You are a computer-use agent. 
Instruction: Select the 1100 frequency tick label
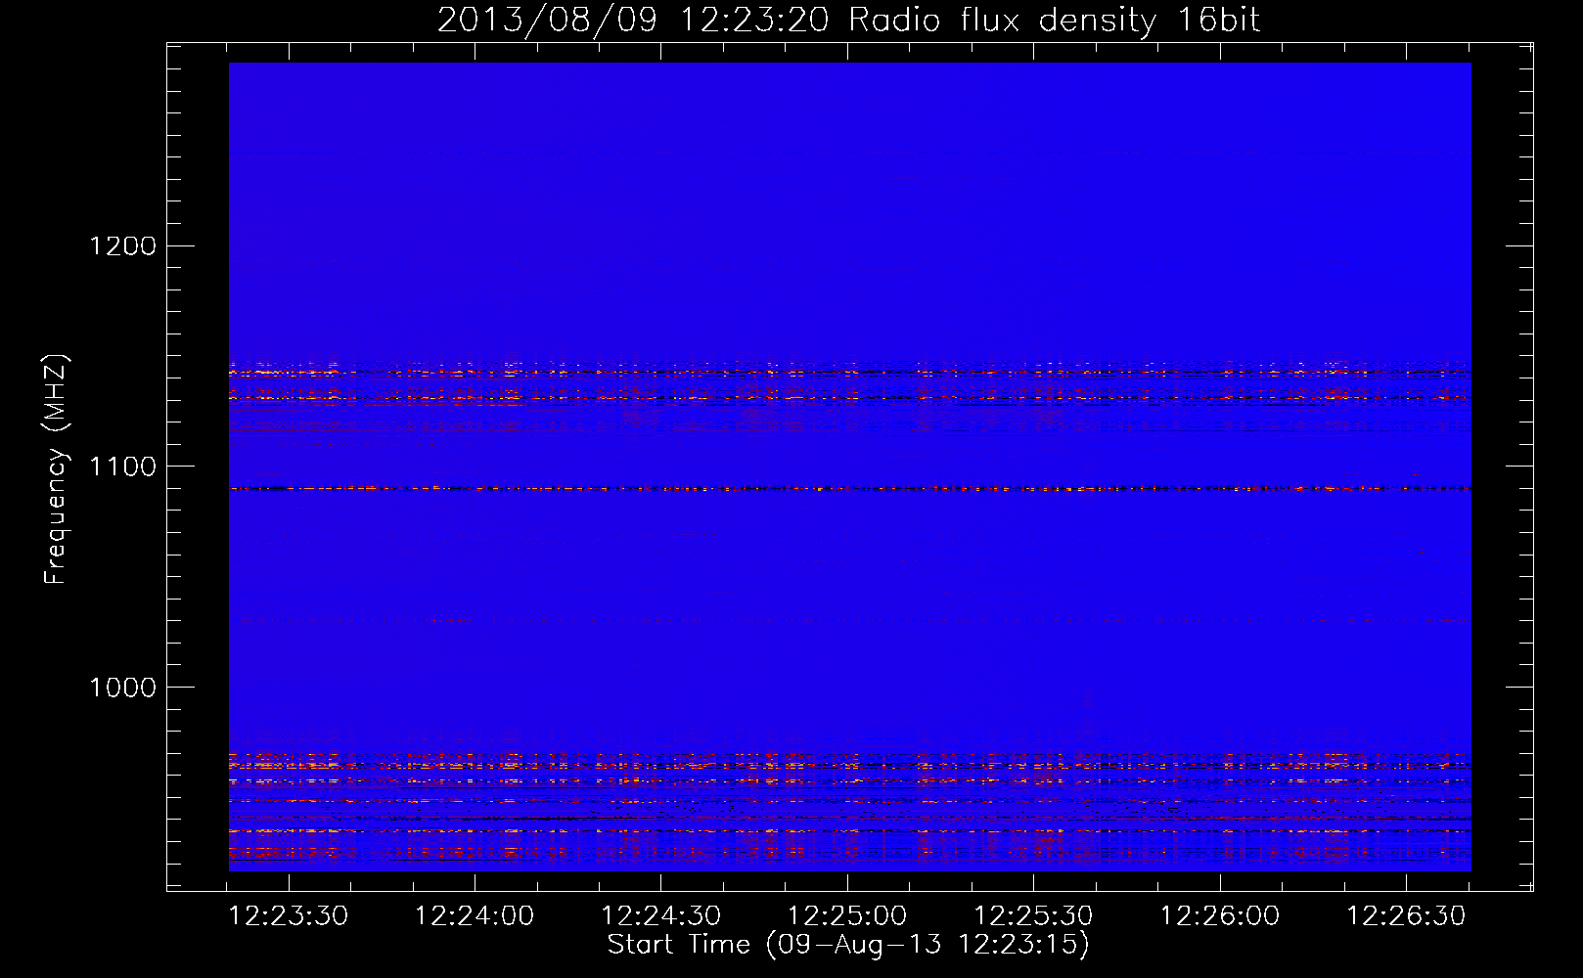122,467
